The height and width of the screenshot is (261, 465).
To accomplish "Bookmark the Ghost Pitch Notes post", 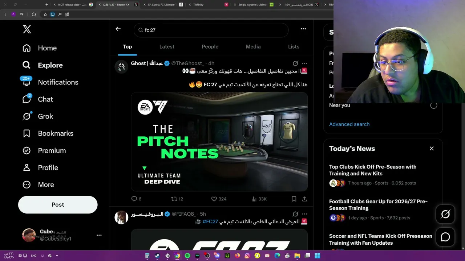I will (x=294, y=199).
